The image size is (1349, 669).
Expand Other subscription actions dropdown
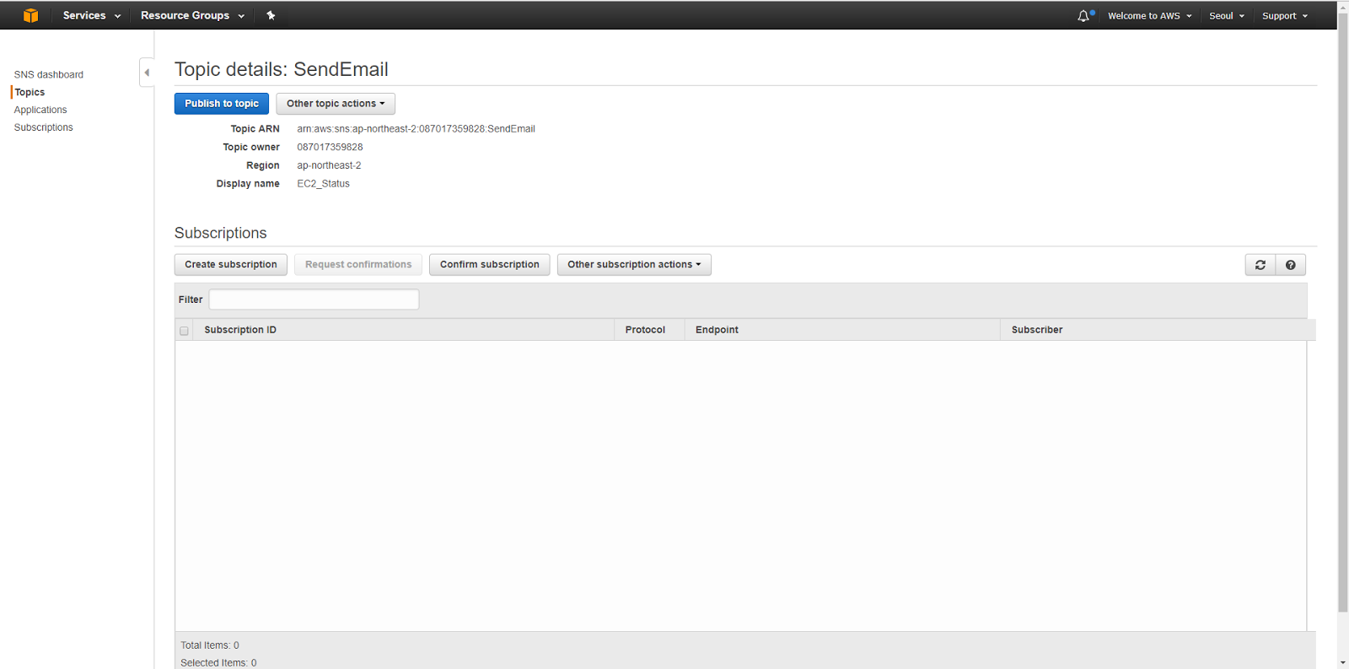click(634, 265)
